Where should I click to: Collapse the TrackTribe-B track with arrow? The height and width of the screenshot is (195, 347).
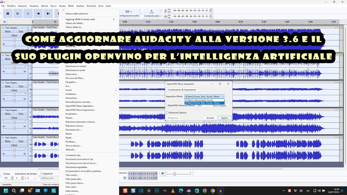[23, 83]
